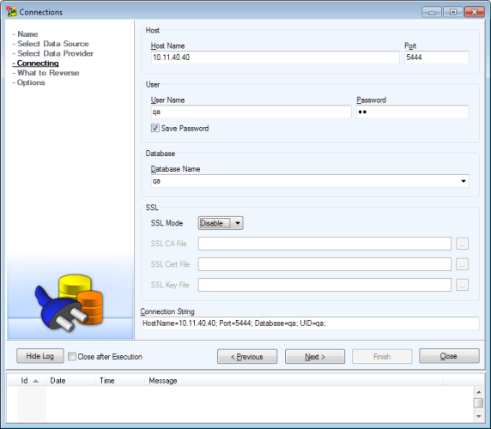
Task: Click the Connections window title icon
Action: [x=11, y=11]
